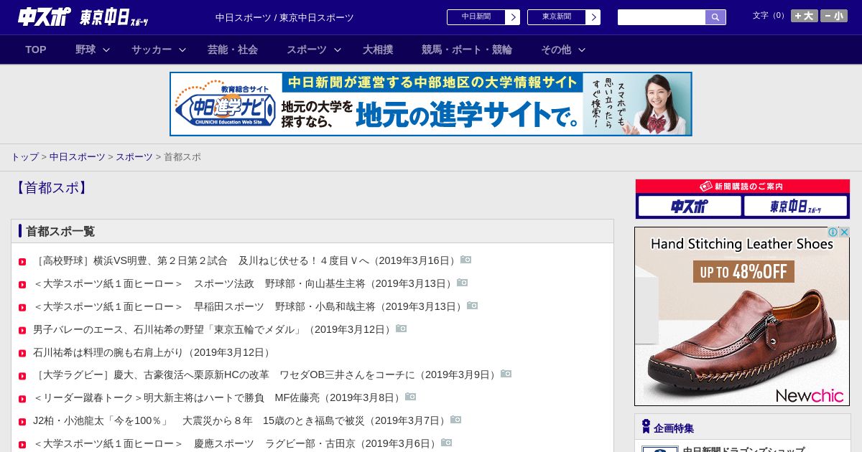The width and height of the screenshot is (862, 452).
Task: Expand the サッカー dropdown chevron
Action: 182,50
